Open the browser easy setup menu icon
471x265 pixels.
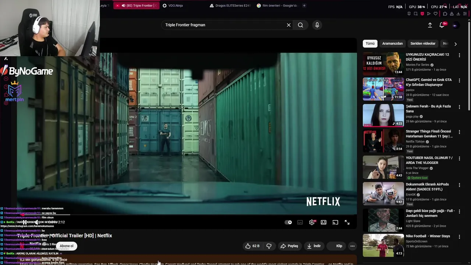pos(465,14)
